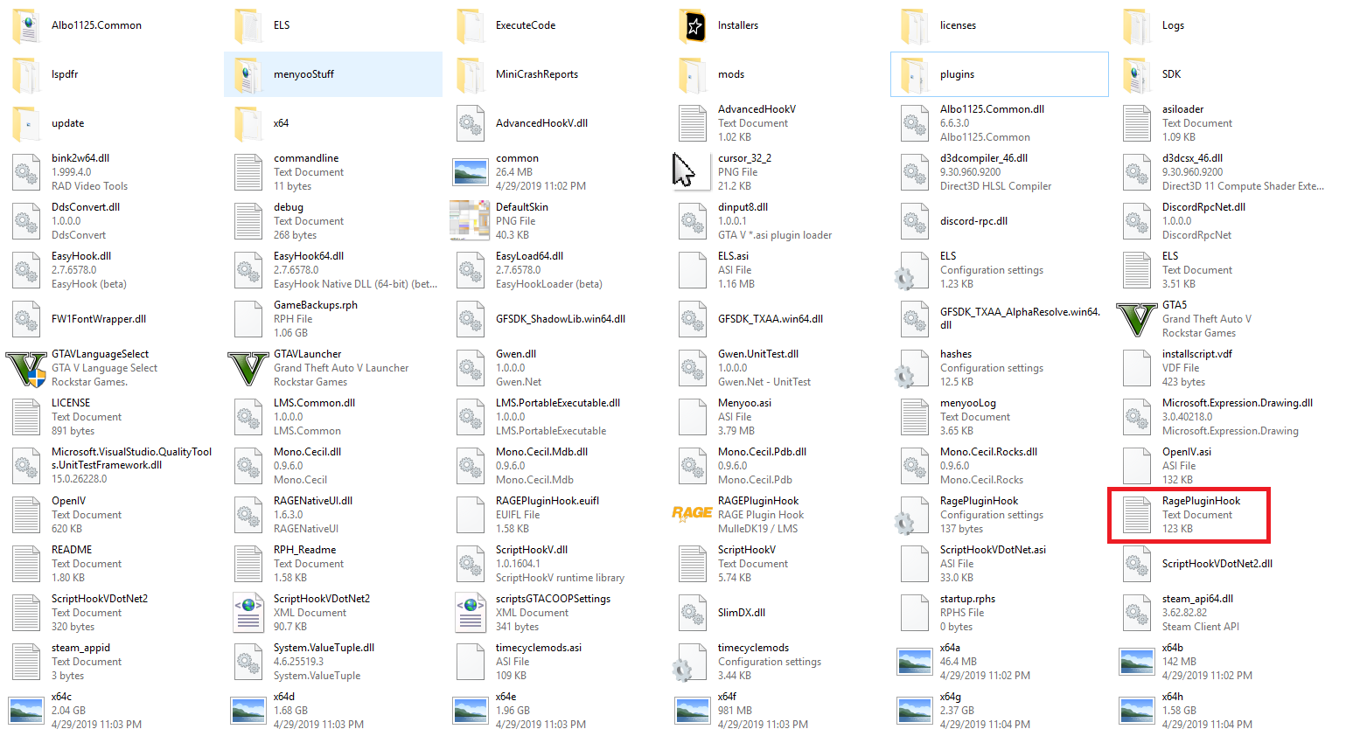
Task: Select the dinput8.dll file name
Action: [x=743, y=207]
